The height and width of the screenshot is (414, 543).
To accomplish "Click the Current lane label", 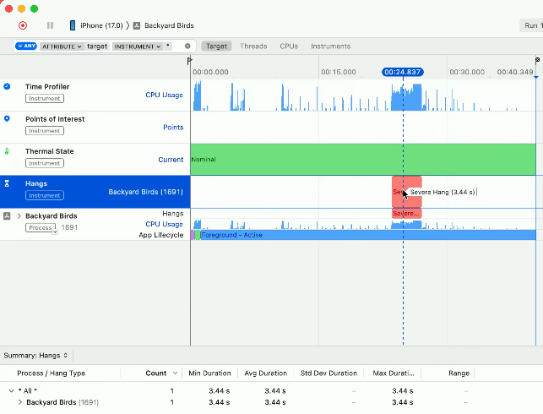I will (x=171, y=160).
